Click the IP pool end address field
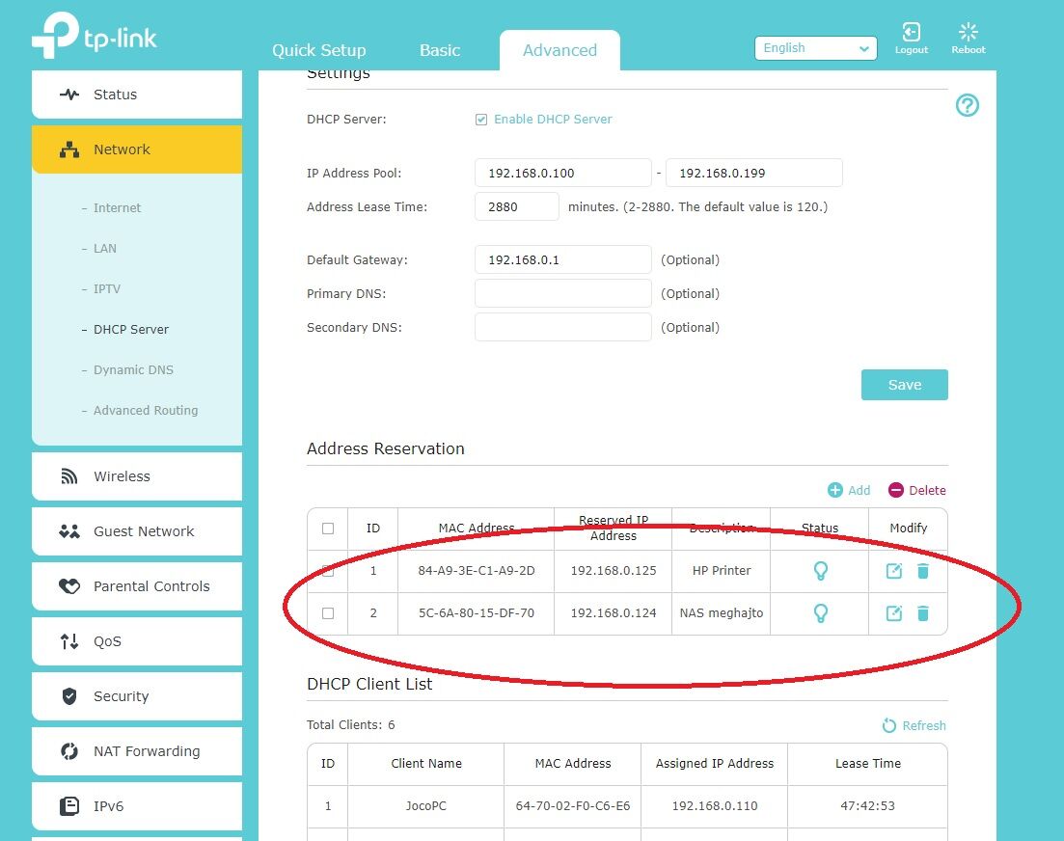Viewport: 1064px width, 841px height. [754, 173]
